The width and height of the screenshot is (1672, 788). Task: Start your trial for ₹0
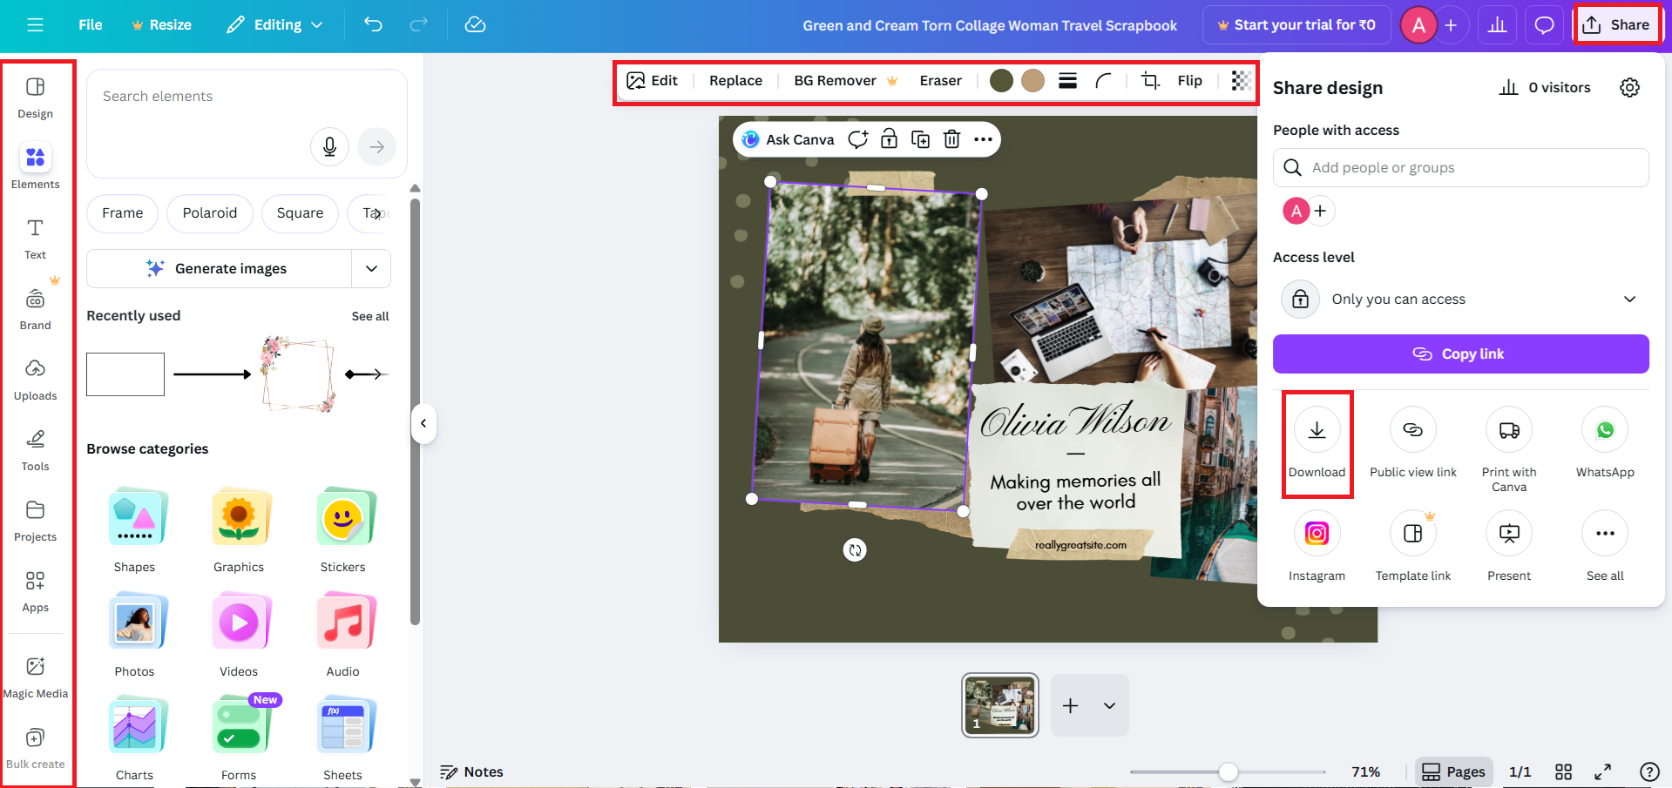pyautogui.click(x=1296, y=24)
